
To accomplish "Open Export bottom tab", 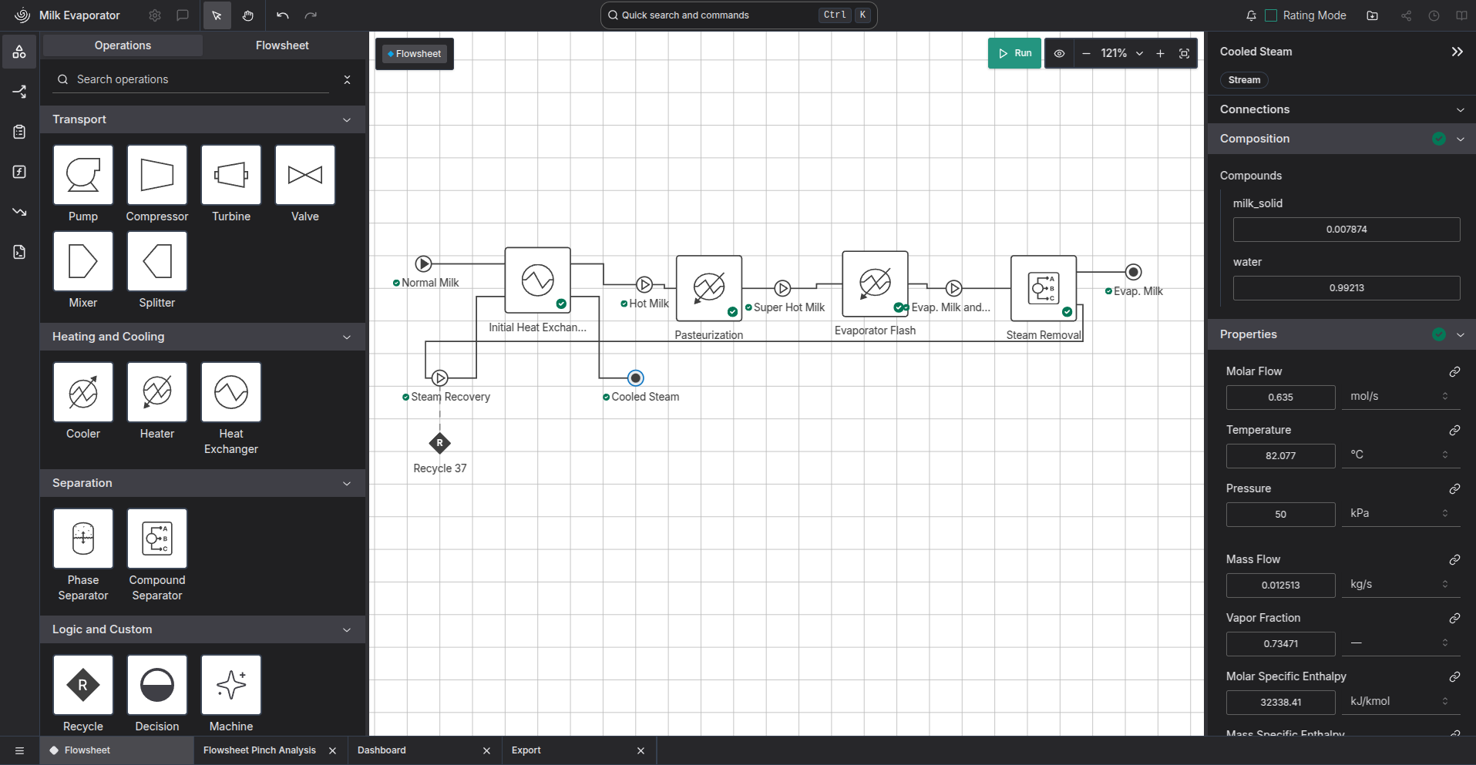I will (x=526, y=750).
